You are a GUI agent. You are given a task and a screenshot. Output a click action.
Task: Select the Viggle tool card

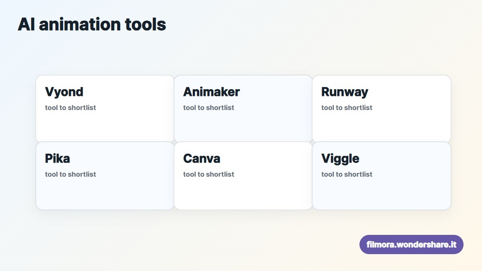tap(382, 176)
